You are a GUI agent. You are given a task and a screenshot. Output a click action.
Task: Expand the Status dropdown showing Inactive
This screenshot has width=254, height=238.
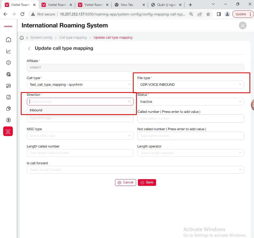point(191,102)
